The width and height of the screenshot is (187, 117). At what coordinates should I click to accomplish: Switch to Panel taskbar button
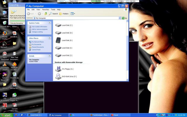120,115
